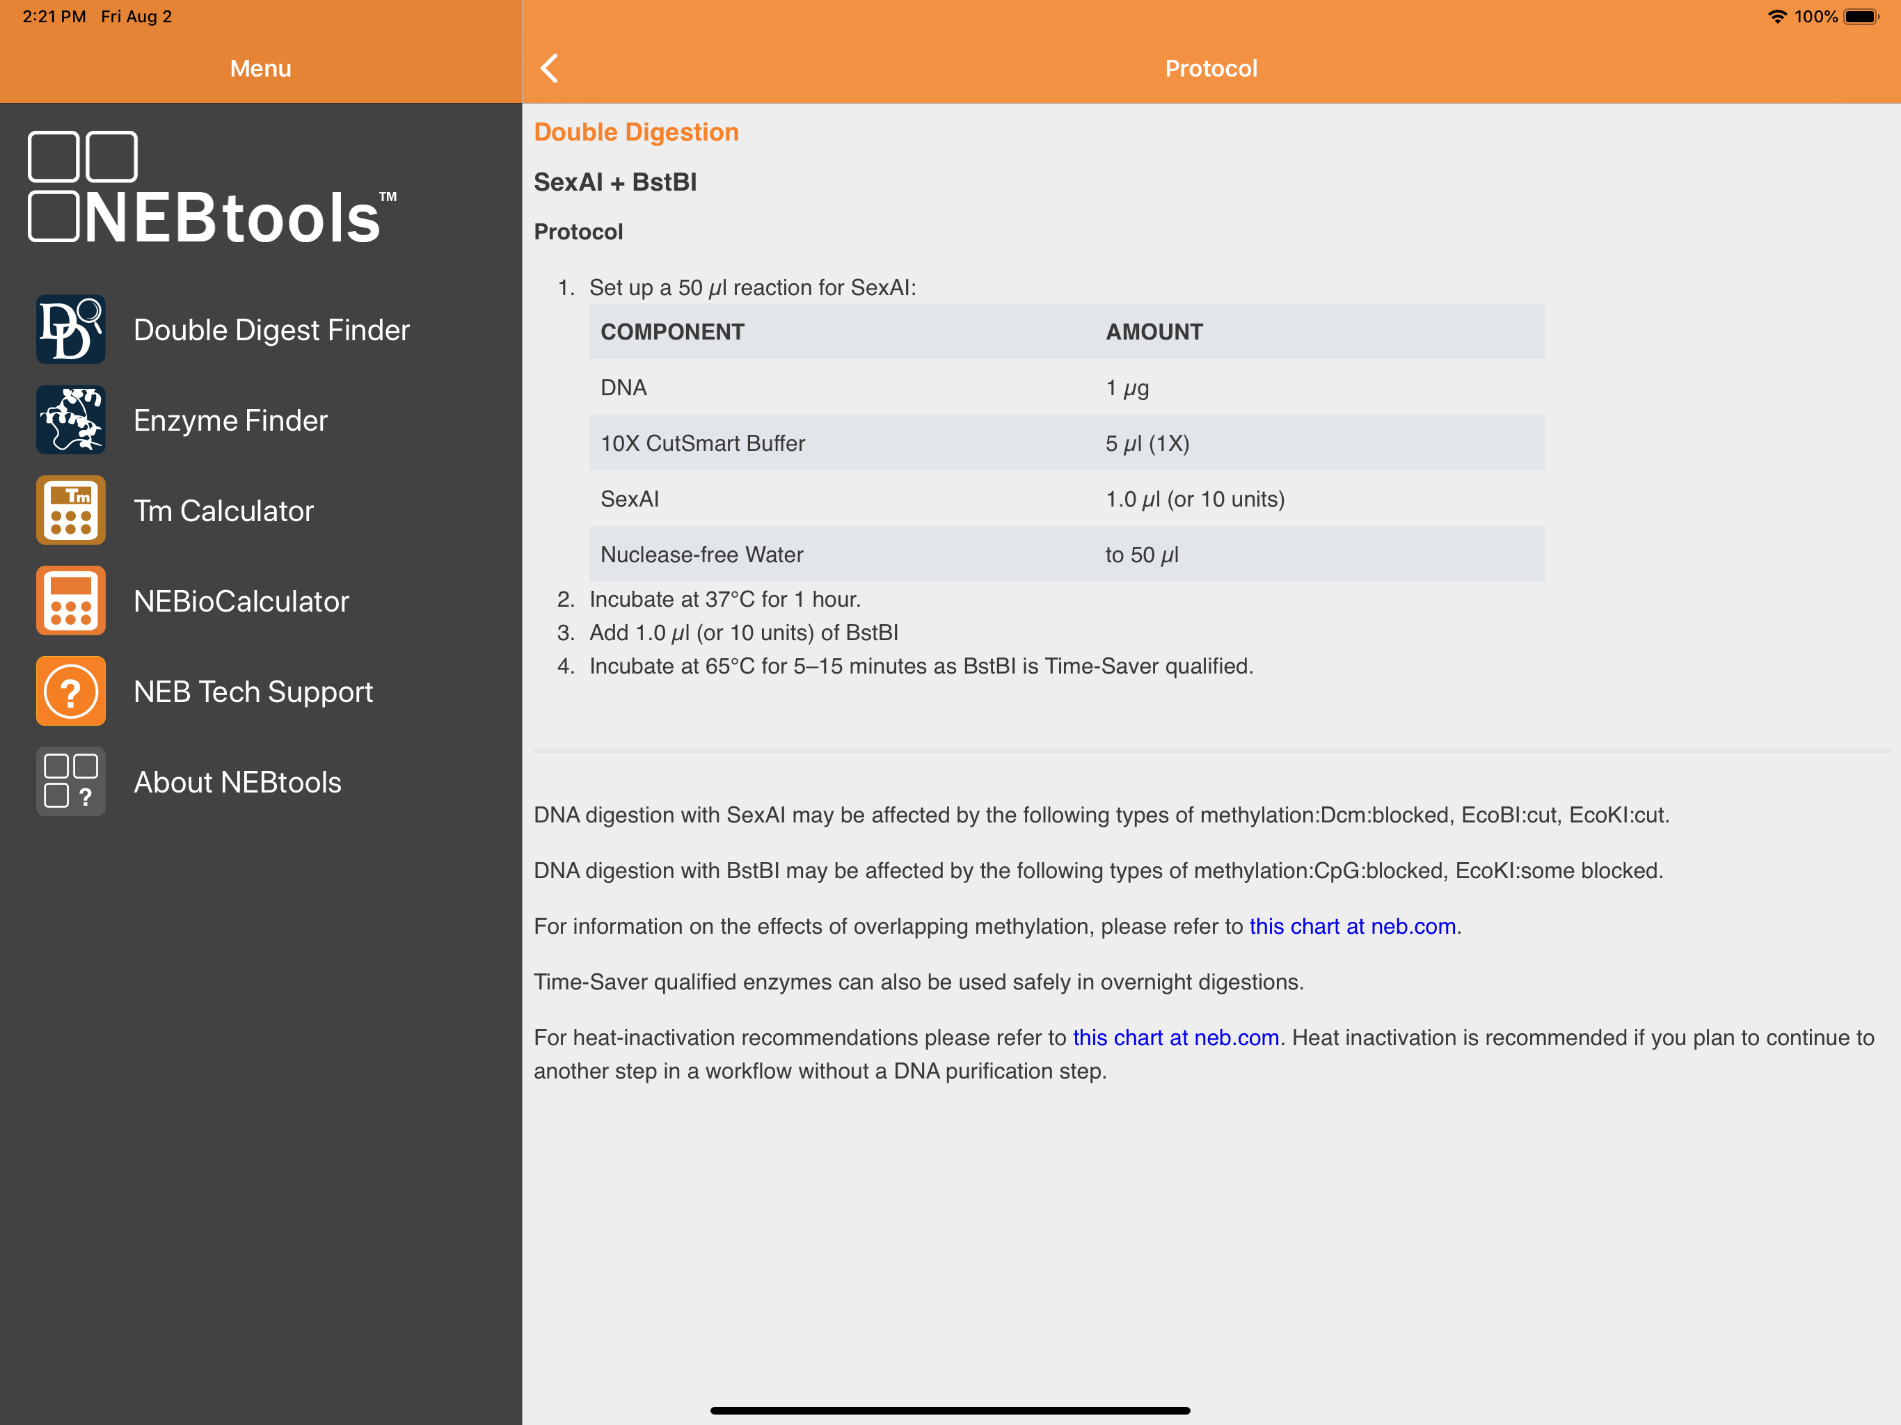
Task: Tap the back chevron in Protocol header
Action: pyautogui.click(x=550, y=68)
